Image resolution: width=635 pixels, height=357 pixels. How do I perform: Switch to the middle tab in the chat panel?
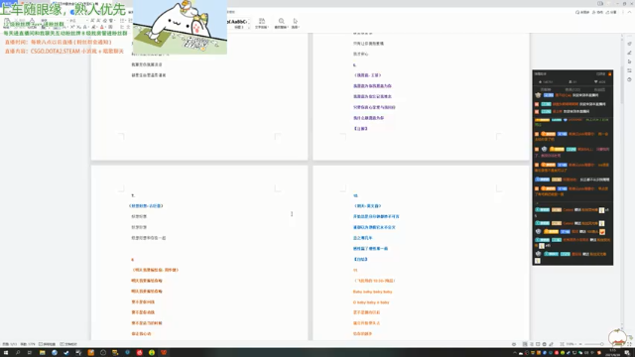(x=572, y=89)
